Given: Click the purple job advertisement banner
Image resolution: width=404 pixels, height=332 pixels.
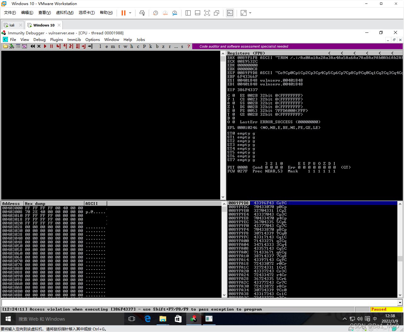Looking at the screenshot, I should (x=297, y=46).
